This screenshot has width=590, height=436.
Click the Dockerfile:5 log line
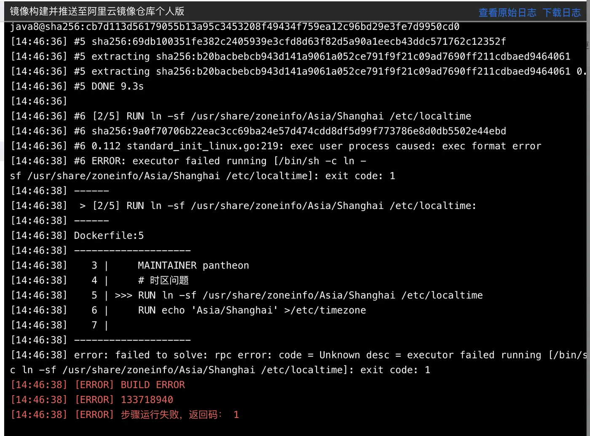[78, 236]
